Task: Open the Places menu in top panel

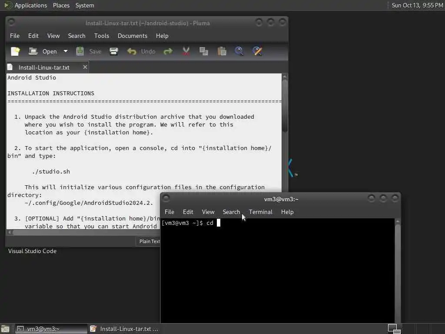Action: click(x=61, y=5)
